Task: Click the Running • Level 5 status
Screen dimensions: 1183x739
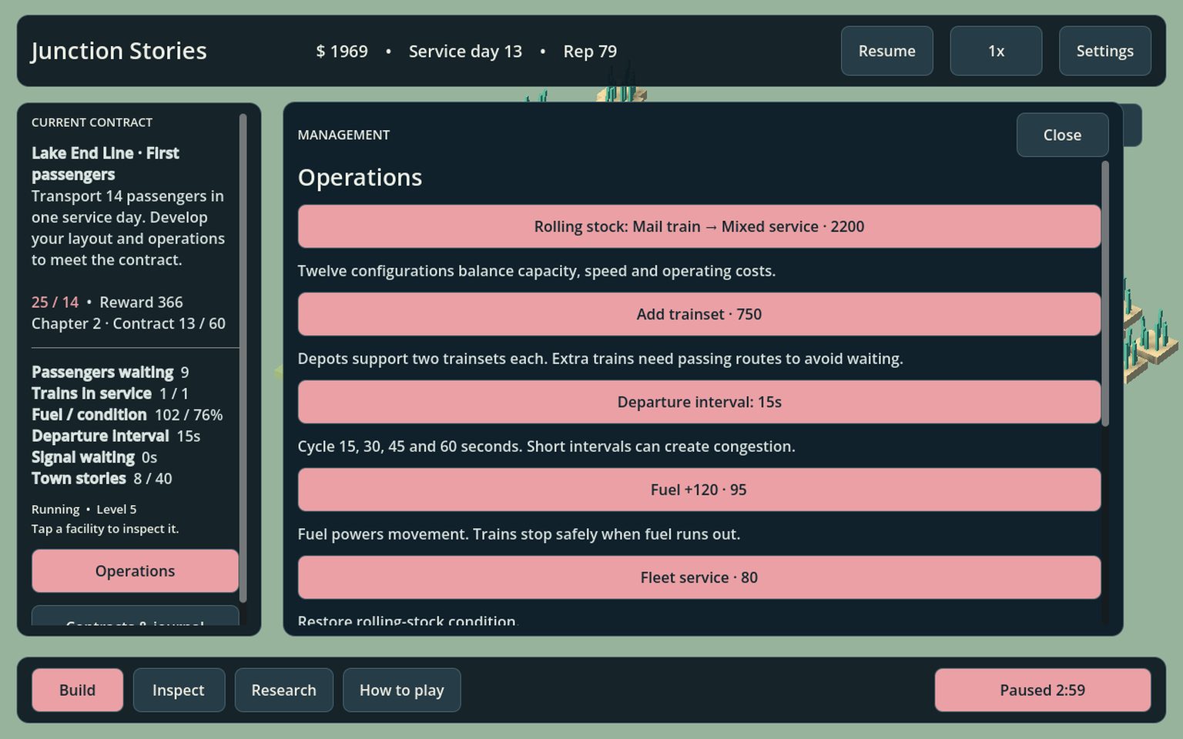Action: (x=84, y=510)
